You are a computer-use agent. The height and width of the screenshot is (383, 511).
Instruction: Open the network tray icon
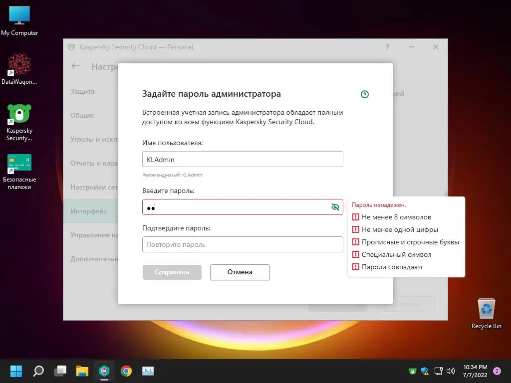coord(438,371)
